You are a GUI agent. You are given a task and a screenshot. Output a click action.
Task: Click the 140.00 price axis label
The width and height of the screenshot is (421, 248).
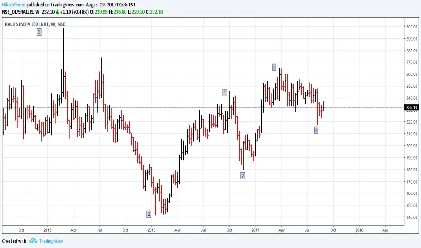click(412, 217)
